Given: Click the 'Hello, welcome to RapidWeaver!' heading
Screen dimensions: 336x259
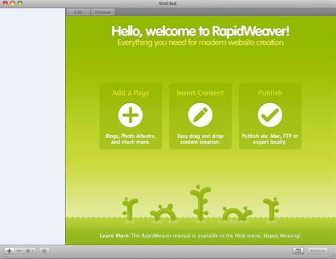Looking at the screenshot, I should click(200, 31).
